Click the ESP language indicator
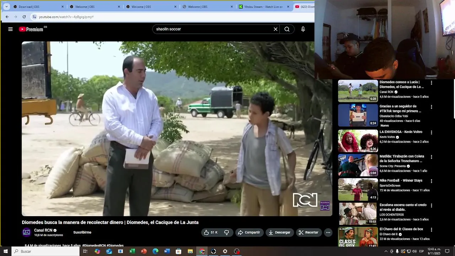455x256 pixels. tap(422, 251)
